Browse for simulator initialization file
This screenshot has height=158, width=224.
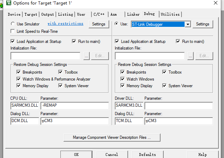[87, 56]
